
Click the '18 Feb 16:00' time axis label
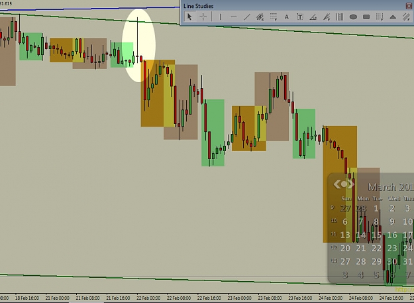click(27, 298)
